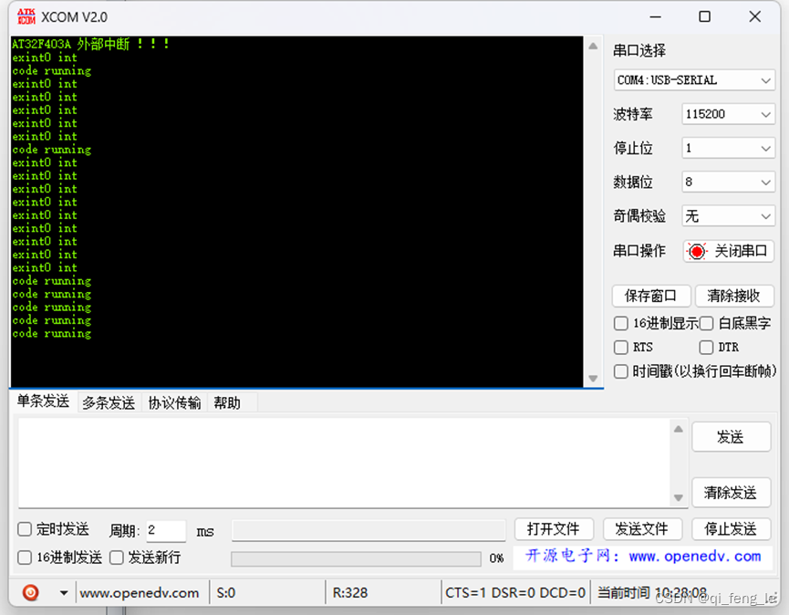Click the 周期 period input field
The width and height of the screenshot is (789, 615).
point(165,530)
